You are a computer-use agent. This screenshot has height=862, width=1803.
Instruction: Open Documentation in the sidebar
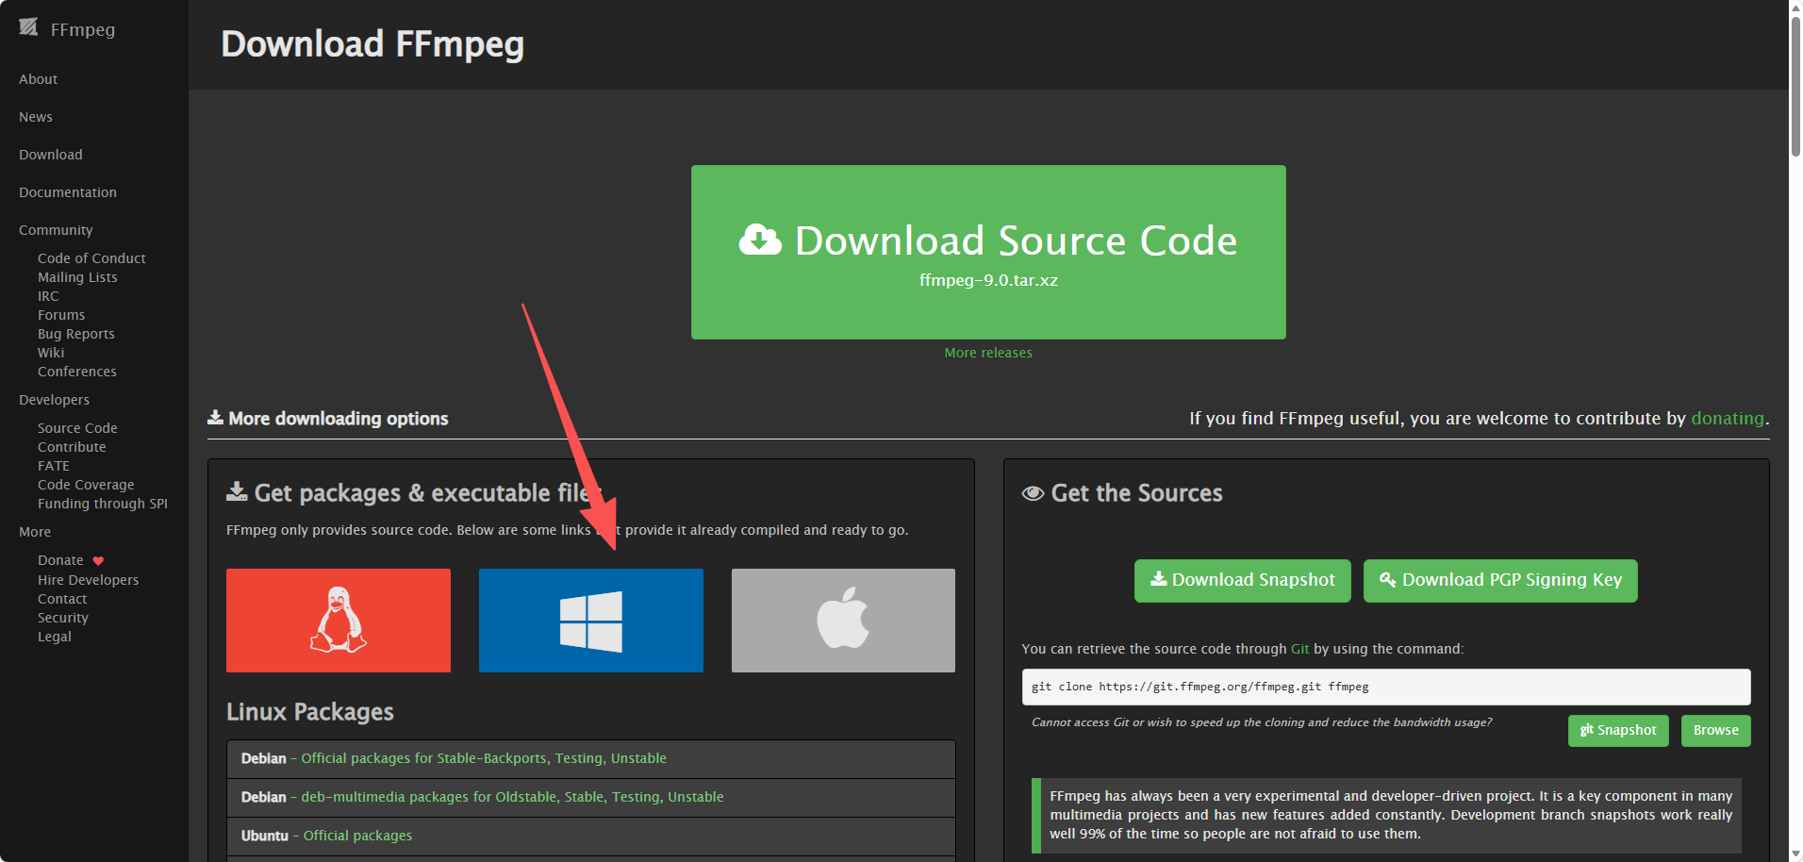pos(68,192)
